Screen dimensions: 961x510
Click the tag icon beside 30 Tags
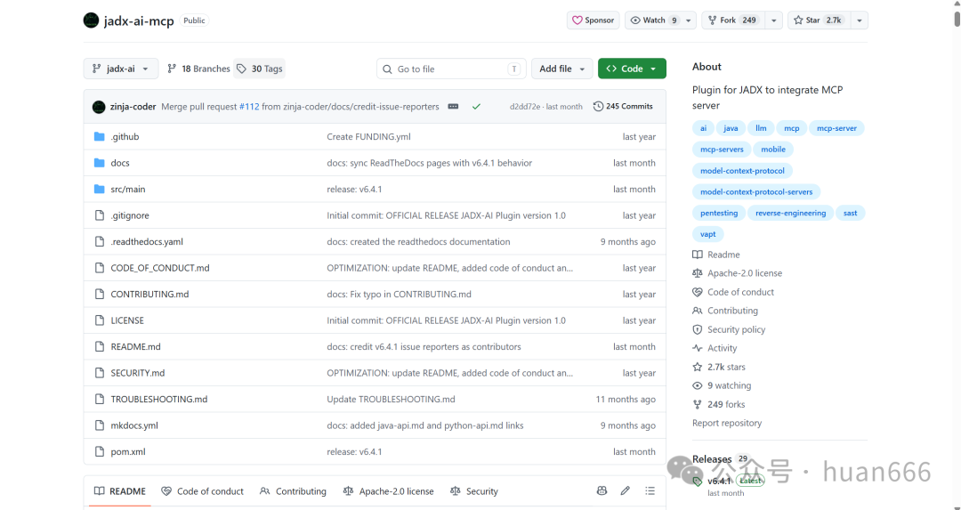click(x=241, y=69)
